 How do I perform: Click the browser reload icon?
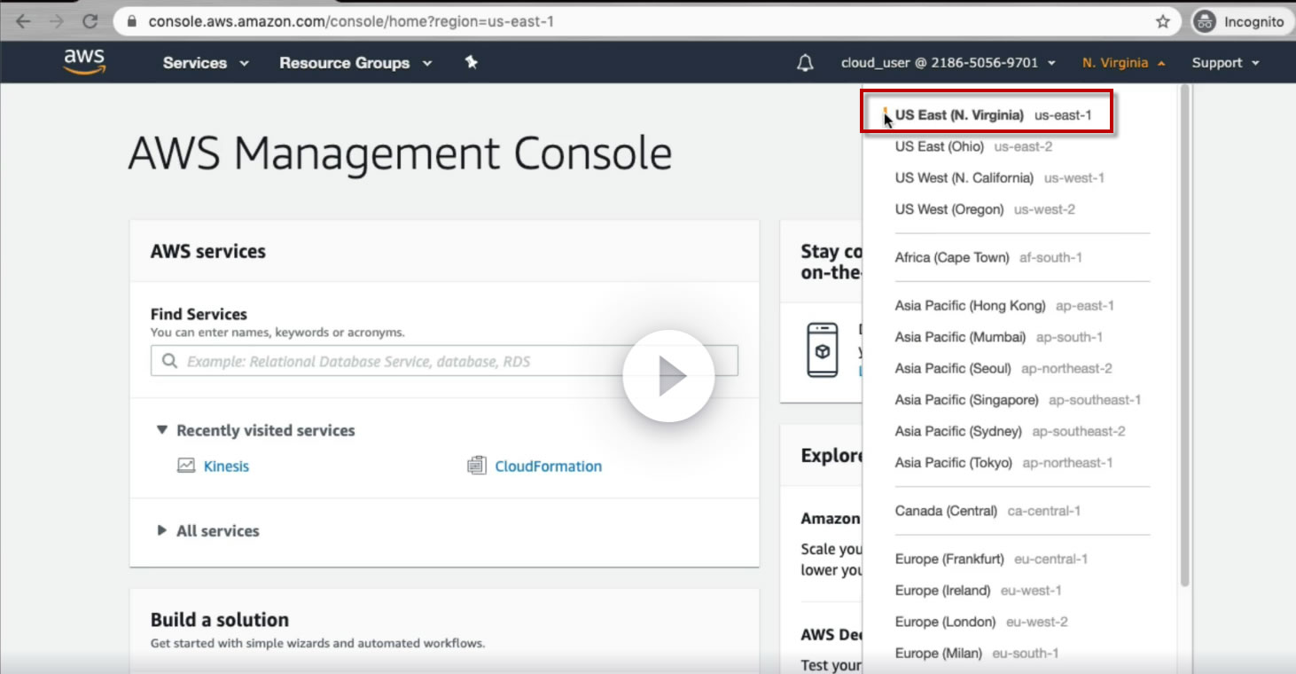click(x=90, y=21)
